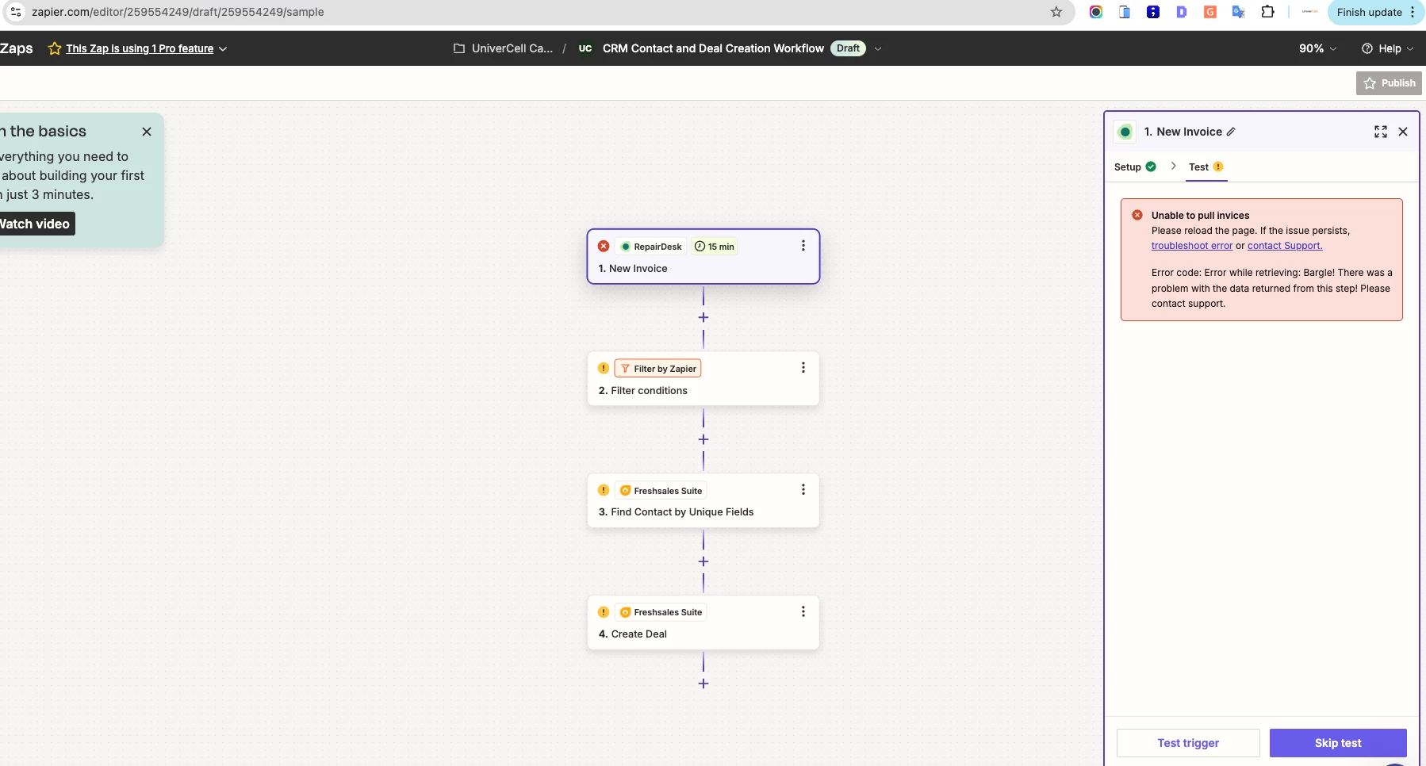Image resolution: width=1426 pixels, height=766 pixels.
Task: View site information icon in address bar
Action: [15, 12]
